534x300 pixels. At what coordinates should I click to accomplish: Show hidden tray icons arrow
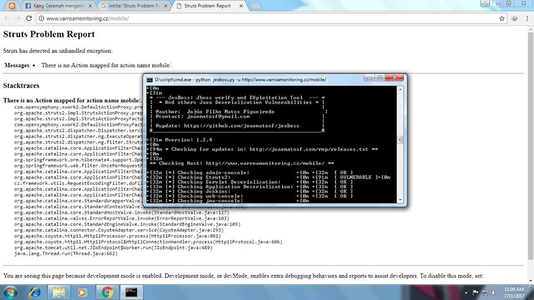pyautogui.click(x=466, y=293)
